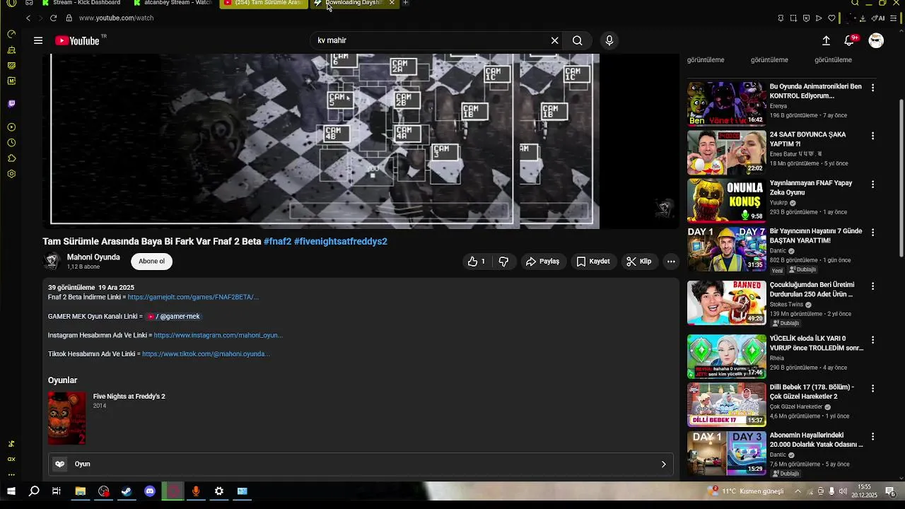Close the Downloading Dayshift tab
This screenshot has width=905, height=509.
pyautogui.click(x=392, y=3)
